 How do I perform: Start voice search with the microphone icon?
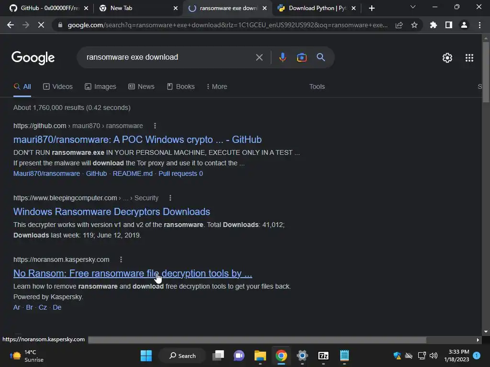(x=282, y=57)
